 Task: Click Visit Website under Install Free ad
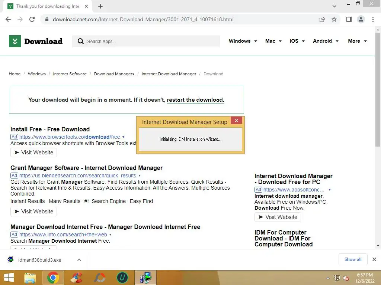[34, 153]
